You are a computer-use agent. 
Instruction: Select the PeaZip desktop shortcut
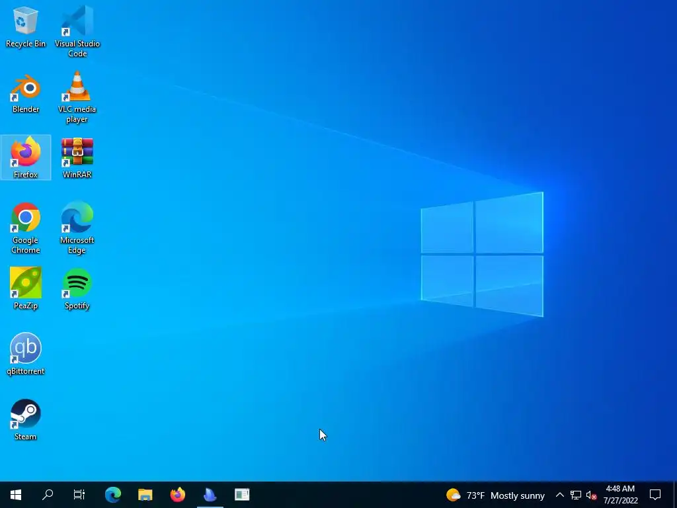[26, 288]
